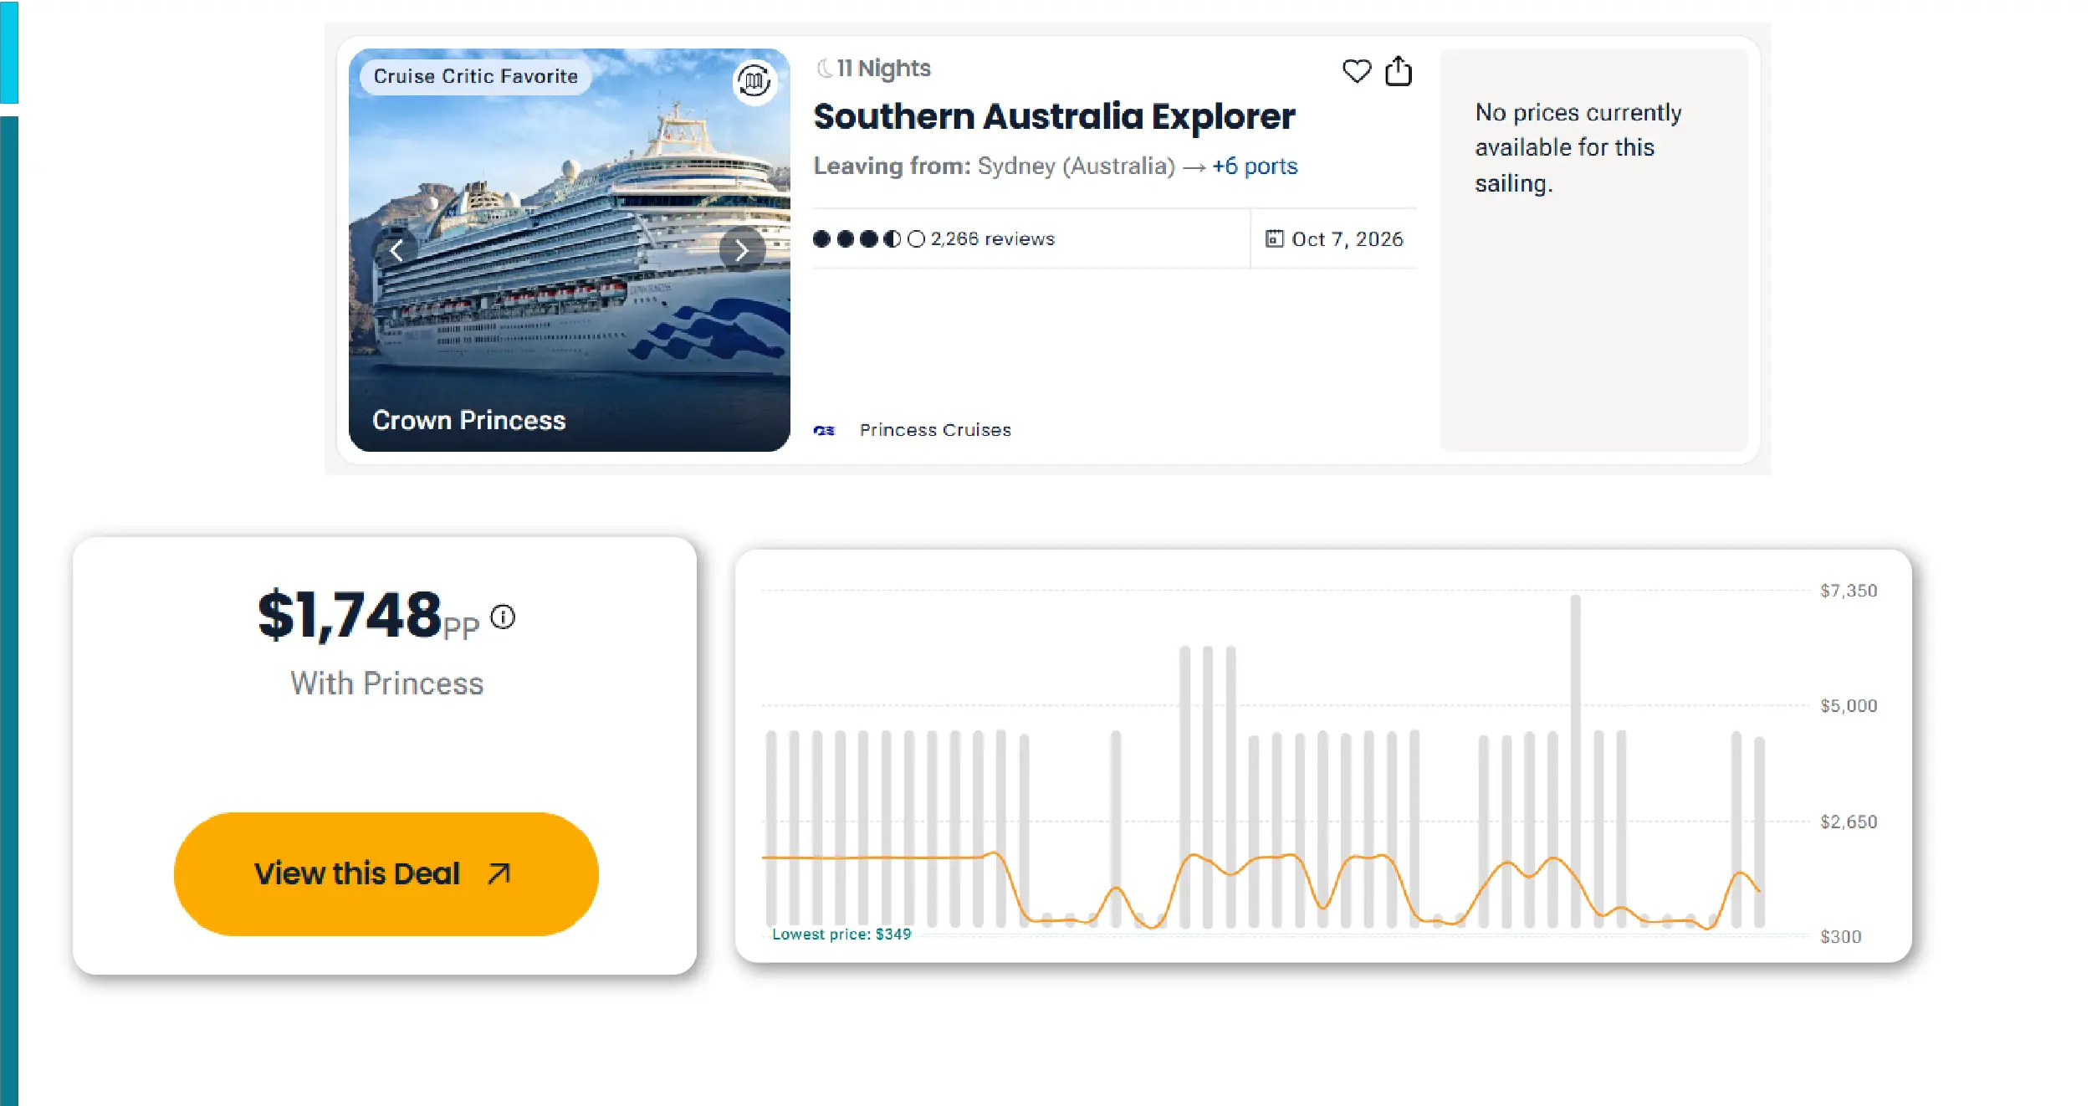Viewport: 2097px width, 1106px height.
Task: Click the Lowest price $349 label
Action: [841, 934]
